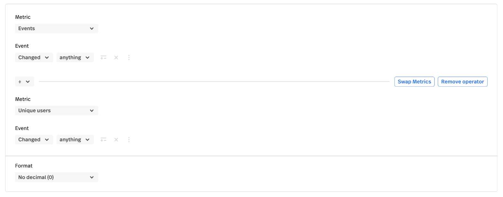This screenshot has width=503, height=197.
Task: Open the second Changed event dropdown
Action: pos(34,140)
